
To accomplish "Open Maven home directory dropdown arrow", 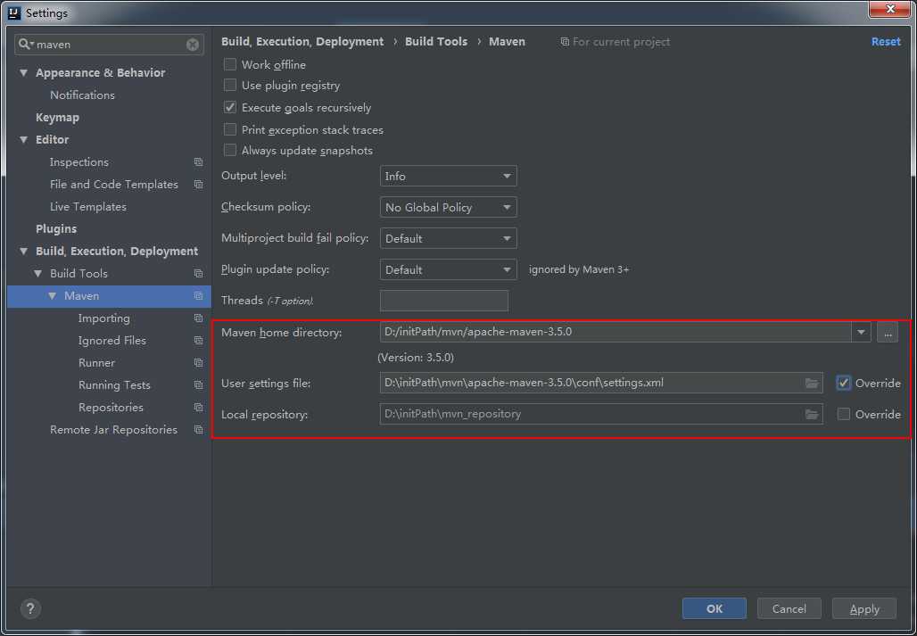I will pos(861,332).
